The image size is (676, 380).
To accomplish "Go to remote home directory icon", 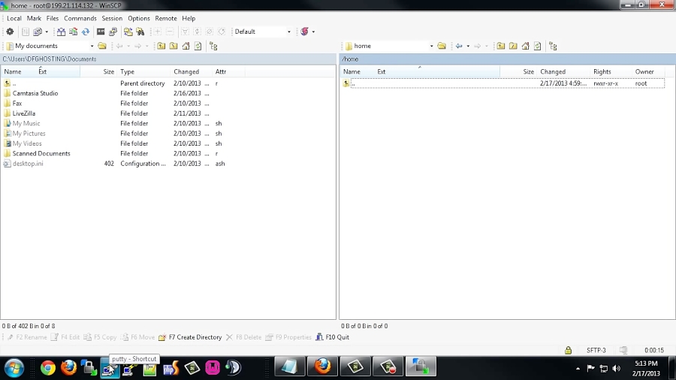I will (525, 46).
